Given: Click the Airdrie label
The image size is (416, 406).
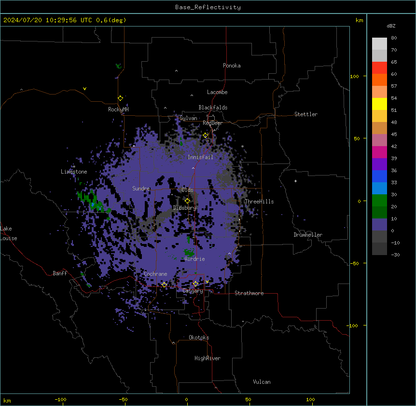Looking at the screenshot, I should pyautogui.click(x=195, y=259).
